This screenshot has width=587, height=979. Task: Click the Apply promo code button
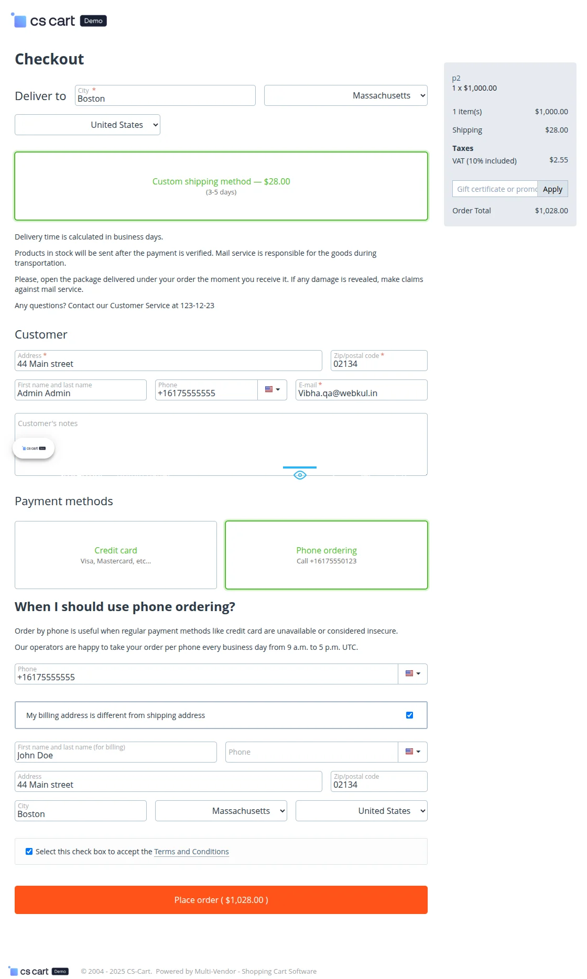(552, 189)
